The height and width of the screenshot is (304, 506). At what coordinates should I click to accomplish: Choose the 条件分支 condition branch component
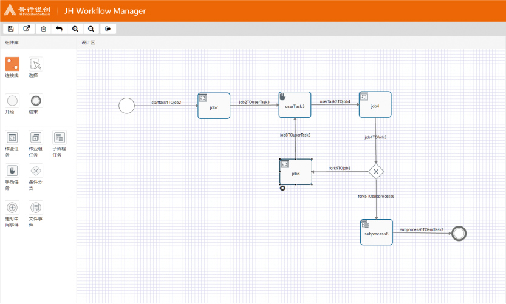(36, 171)
